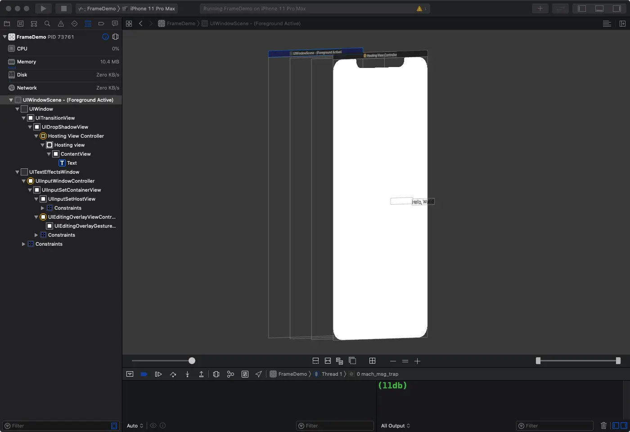Click the code review arrows button

click(561, 9)
